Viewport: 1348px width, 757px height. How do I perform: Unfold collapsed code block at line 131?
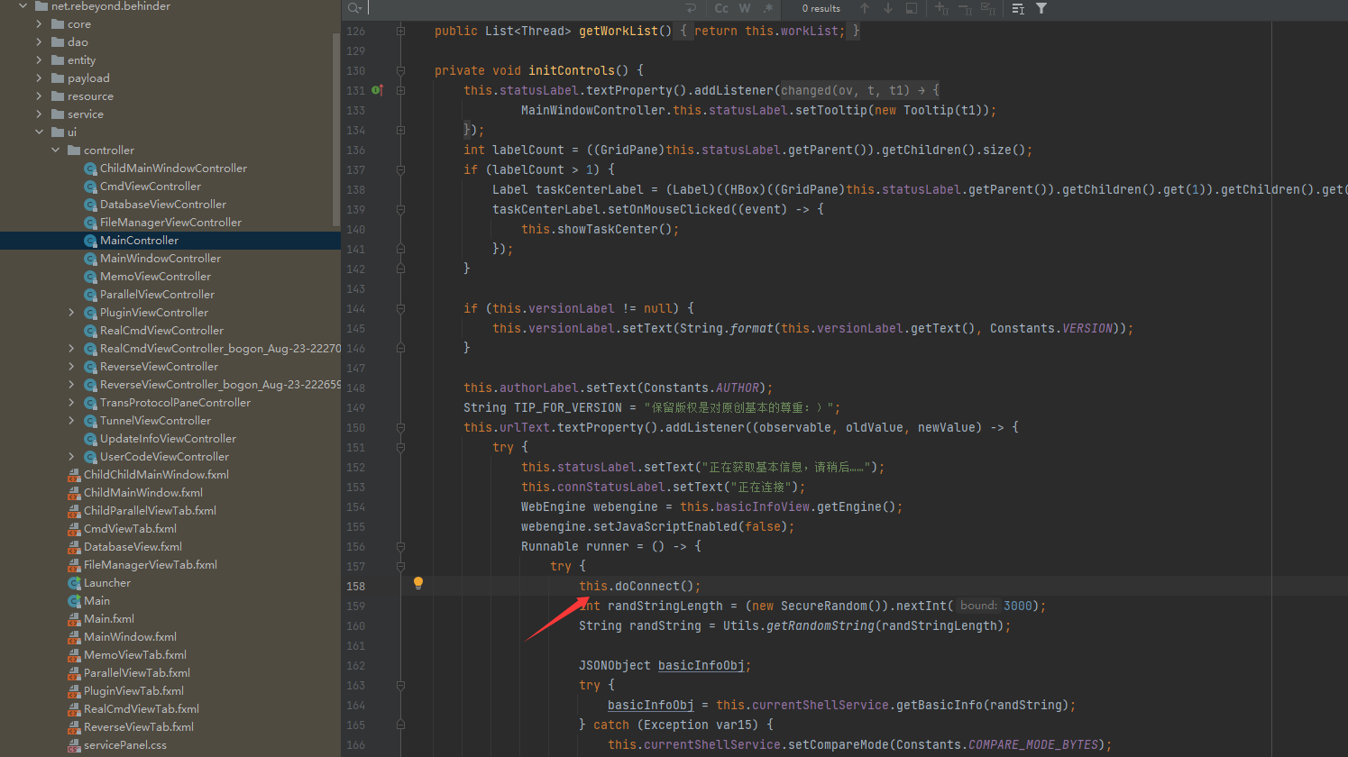point(400,90)
